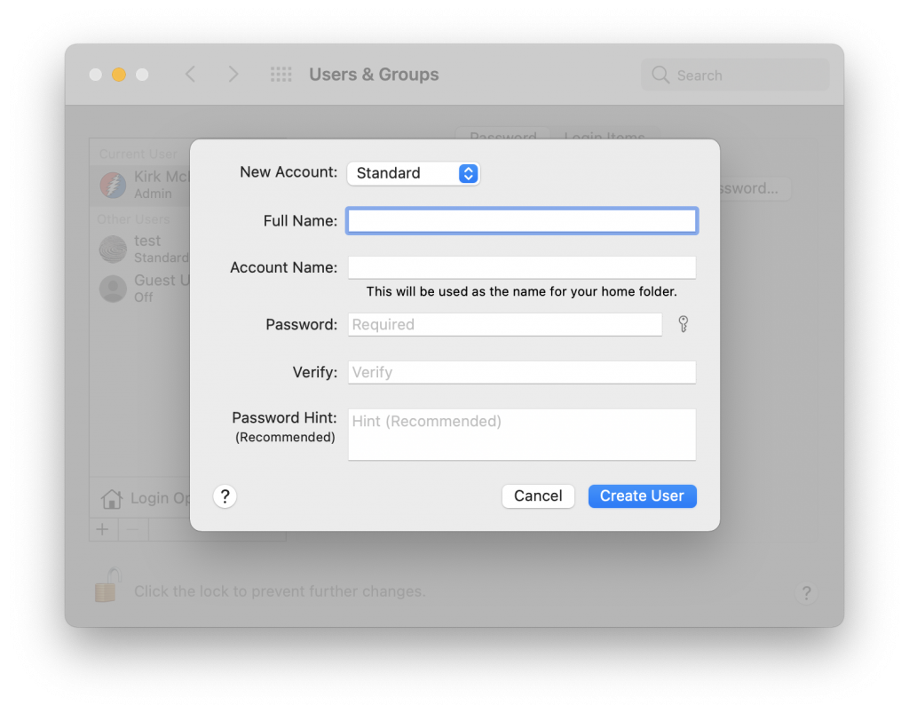The height and width of the screenshot is (713, 909).
Task: Select the test Standard user
Action: tap(113, 249)
